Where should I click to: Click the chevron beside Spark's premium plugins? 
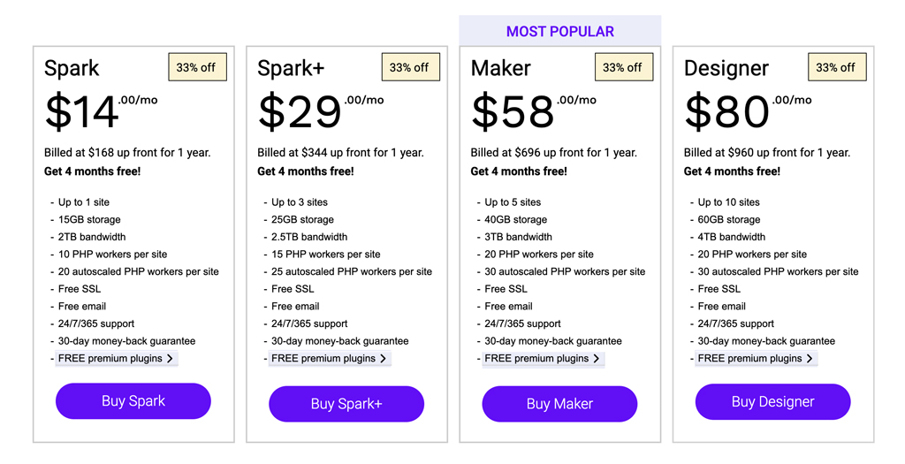point(171,359)
